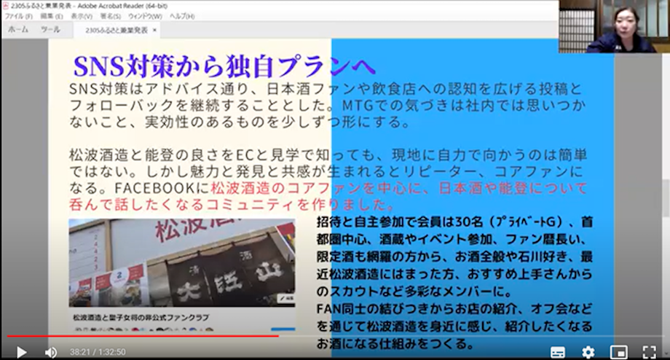The image size is (670, 360).
Task: Seek on the red video progress bar
Action: 143,336
